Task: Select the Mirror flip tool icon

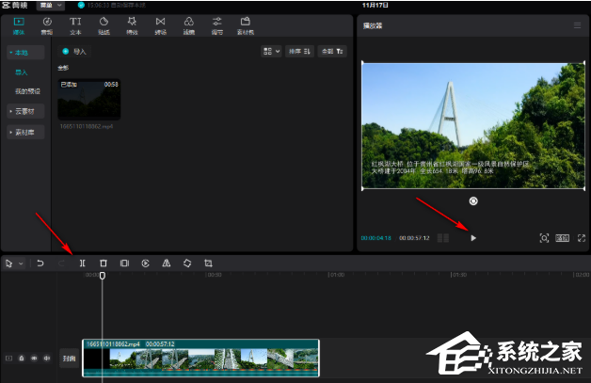Action: (167, 263)
